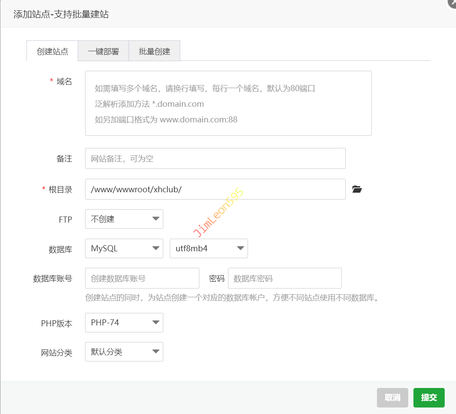Screen dimensions: 456x414
Task: Click the 根目录 field label
Action: [60, 190]
